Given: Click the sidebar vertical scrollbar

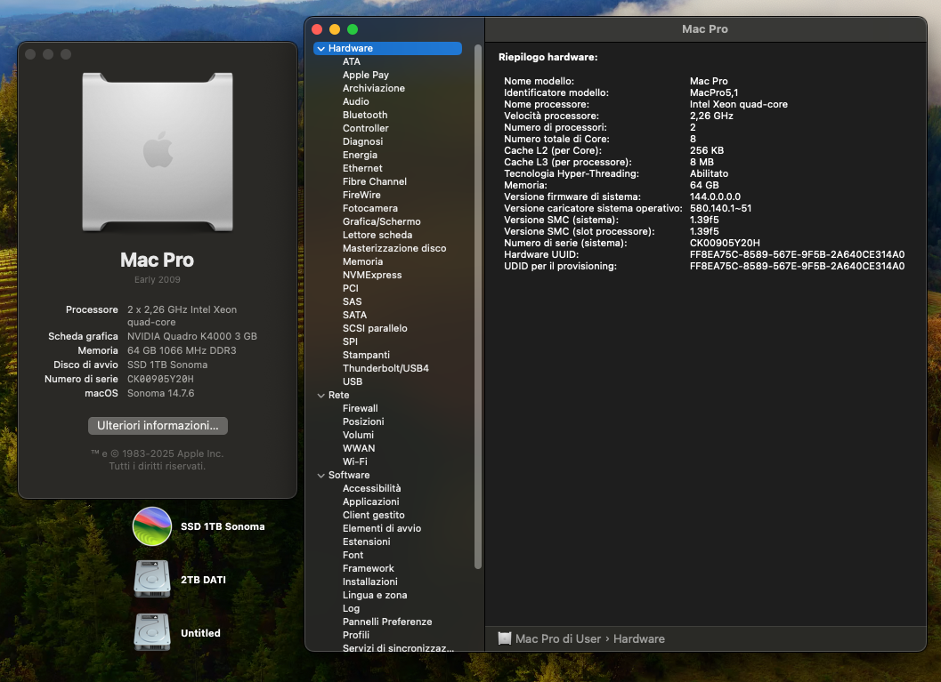Looking at the screenshot, I should [x=478, y=306].
